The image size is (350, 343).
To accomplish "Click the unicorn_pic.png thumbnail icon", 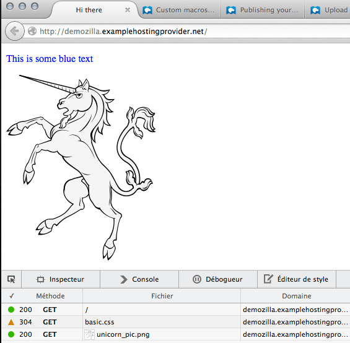I will (89, 334).
